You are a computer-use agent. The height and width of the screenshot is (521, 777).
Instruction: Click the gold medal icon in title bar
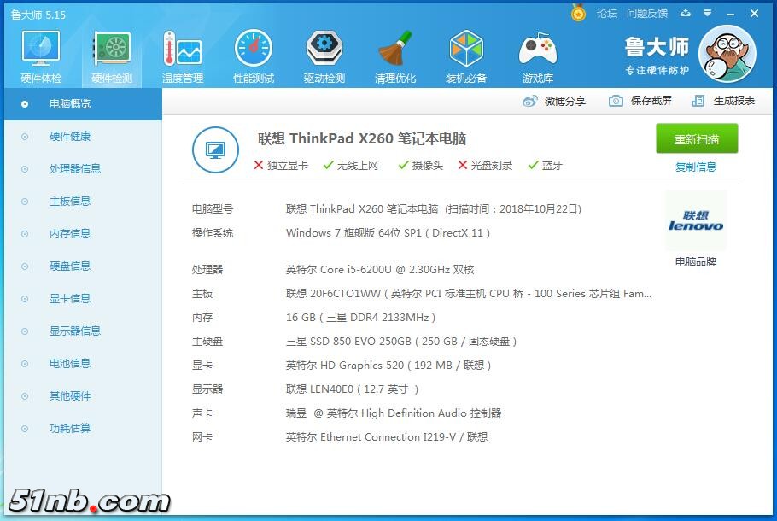[x=579, y=14]
